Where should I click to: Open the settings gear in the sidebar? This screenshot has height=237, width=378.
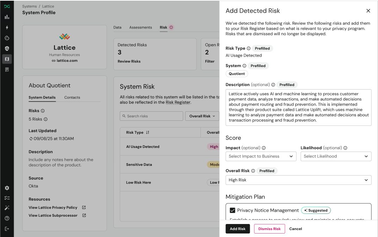[7, 188]
